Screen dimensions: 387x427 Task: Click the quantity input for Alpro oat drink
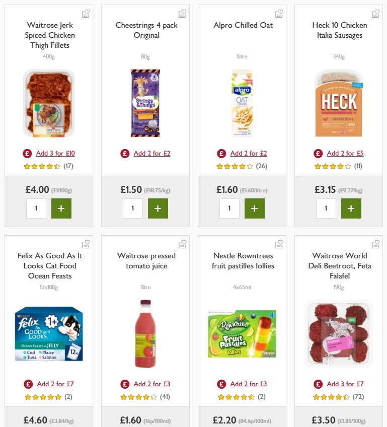coord(229,208)
